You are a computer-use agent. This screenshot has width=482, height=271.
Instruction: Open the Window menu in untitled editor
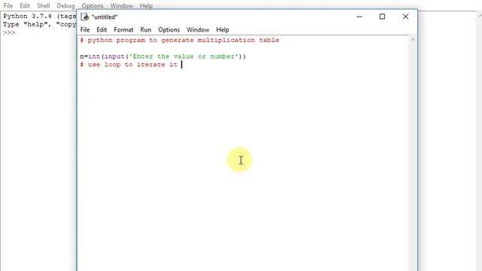coord(197,30)
